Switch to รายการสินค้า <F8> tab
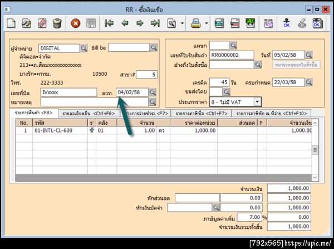The width and height of the screenshot is (334, 249). [33, 113]
